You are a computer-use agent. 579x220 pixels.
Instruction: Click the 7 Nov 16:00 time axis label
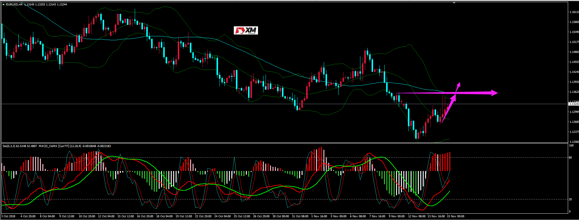point(377,216)
